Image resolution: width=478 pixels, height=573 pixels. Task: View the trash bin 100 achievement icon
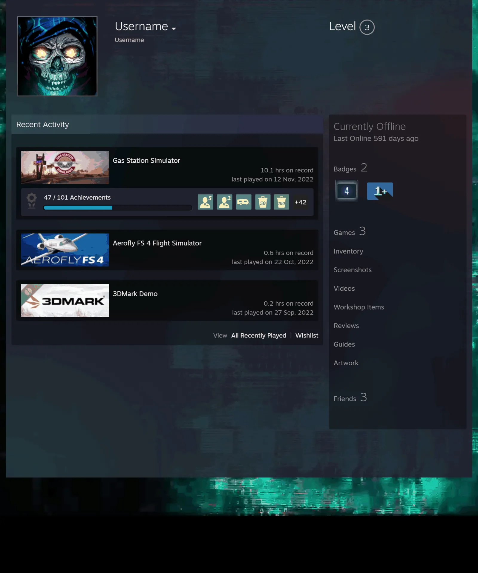[281, 202]
